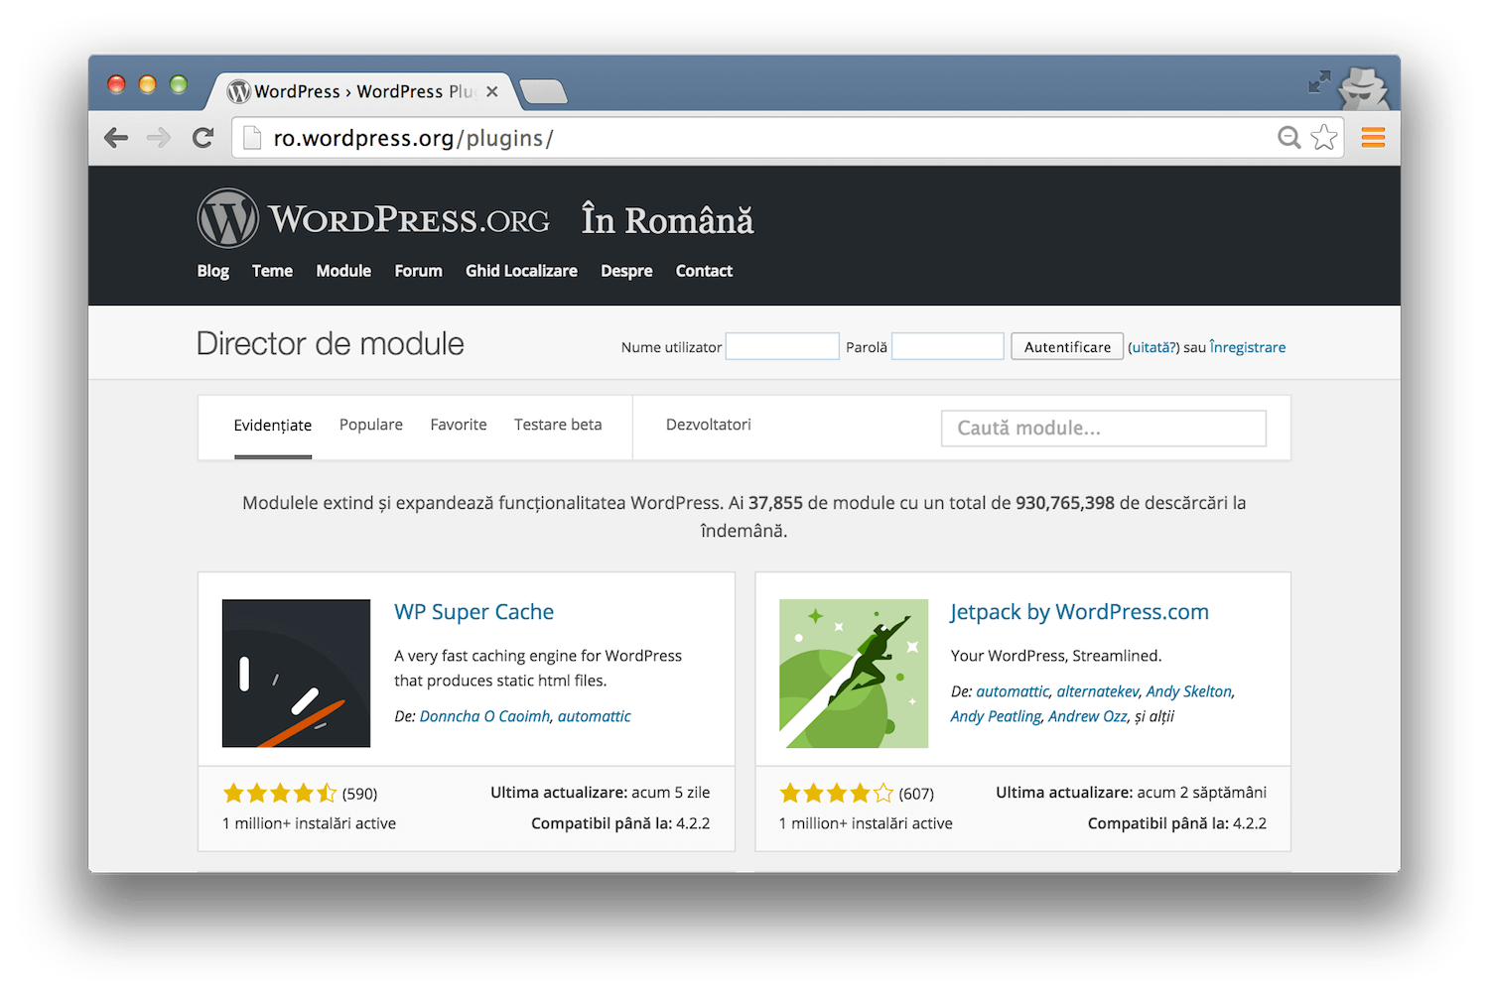The width and height of the screenshot is (1489, 995).
Task: Open the Module menu item
Action: click(x=343, y=271)
